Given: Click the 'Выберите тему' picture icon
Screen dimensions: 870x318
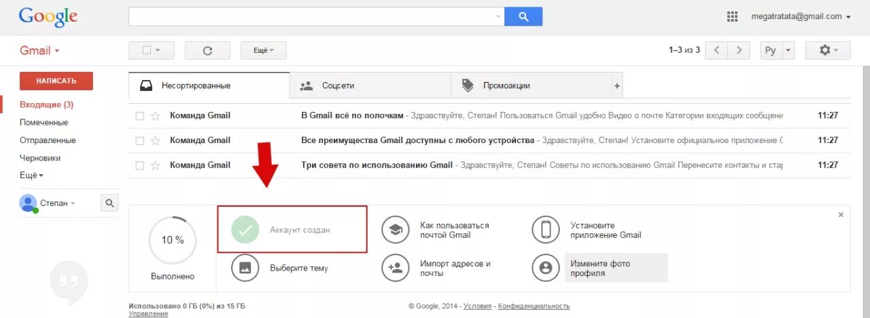Looking at the screenshot, I should (x=245, y=268).
